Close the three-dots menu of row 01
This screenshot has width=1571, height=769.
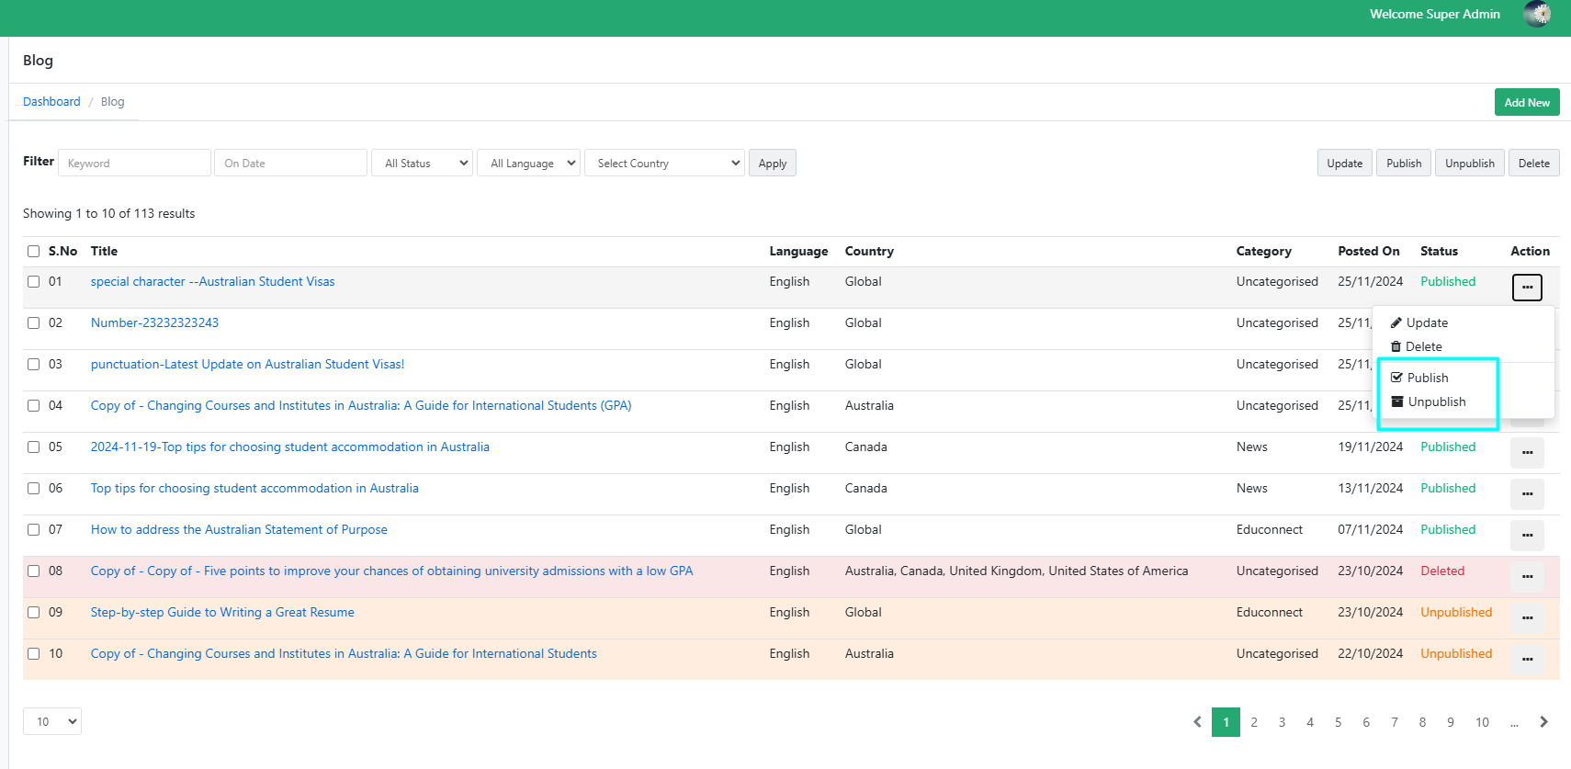[1527, 288]
